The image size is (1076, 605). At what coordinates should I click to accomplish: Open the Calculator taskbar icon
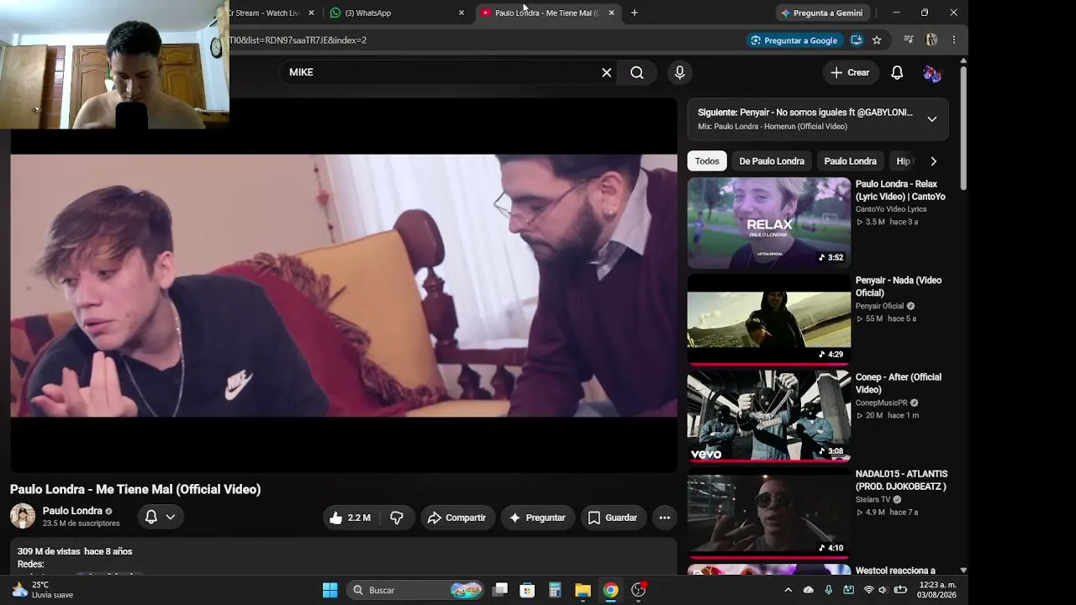coord(555,590)
